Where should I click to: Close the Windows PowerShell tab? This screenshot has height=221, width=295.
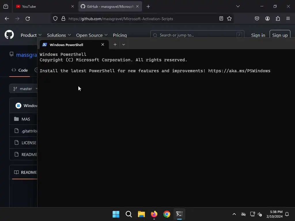[x=103, y=45]
